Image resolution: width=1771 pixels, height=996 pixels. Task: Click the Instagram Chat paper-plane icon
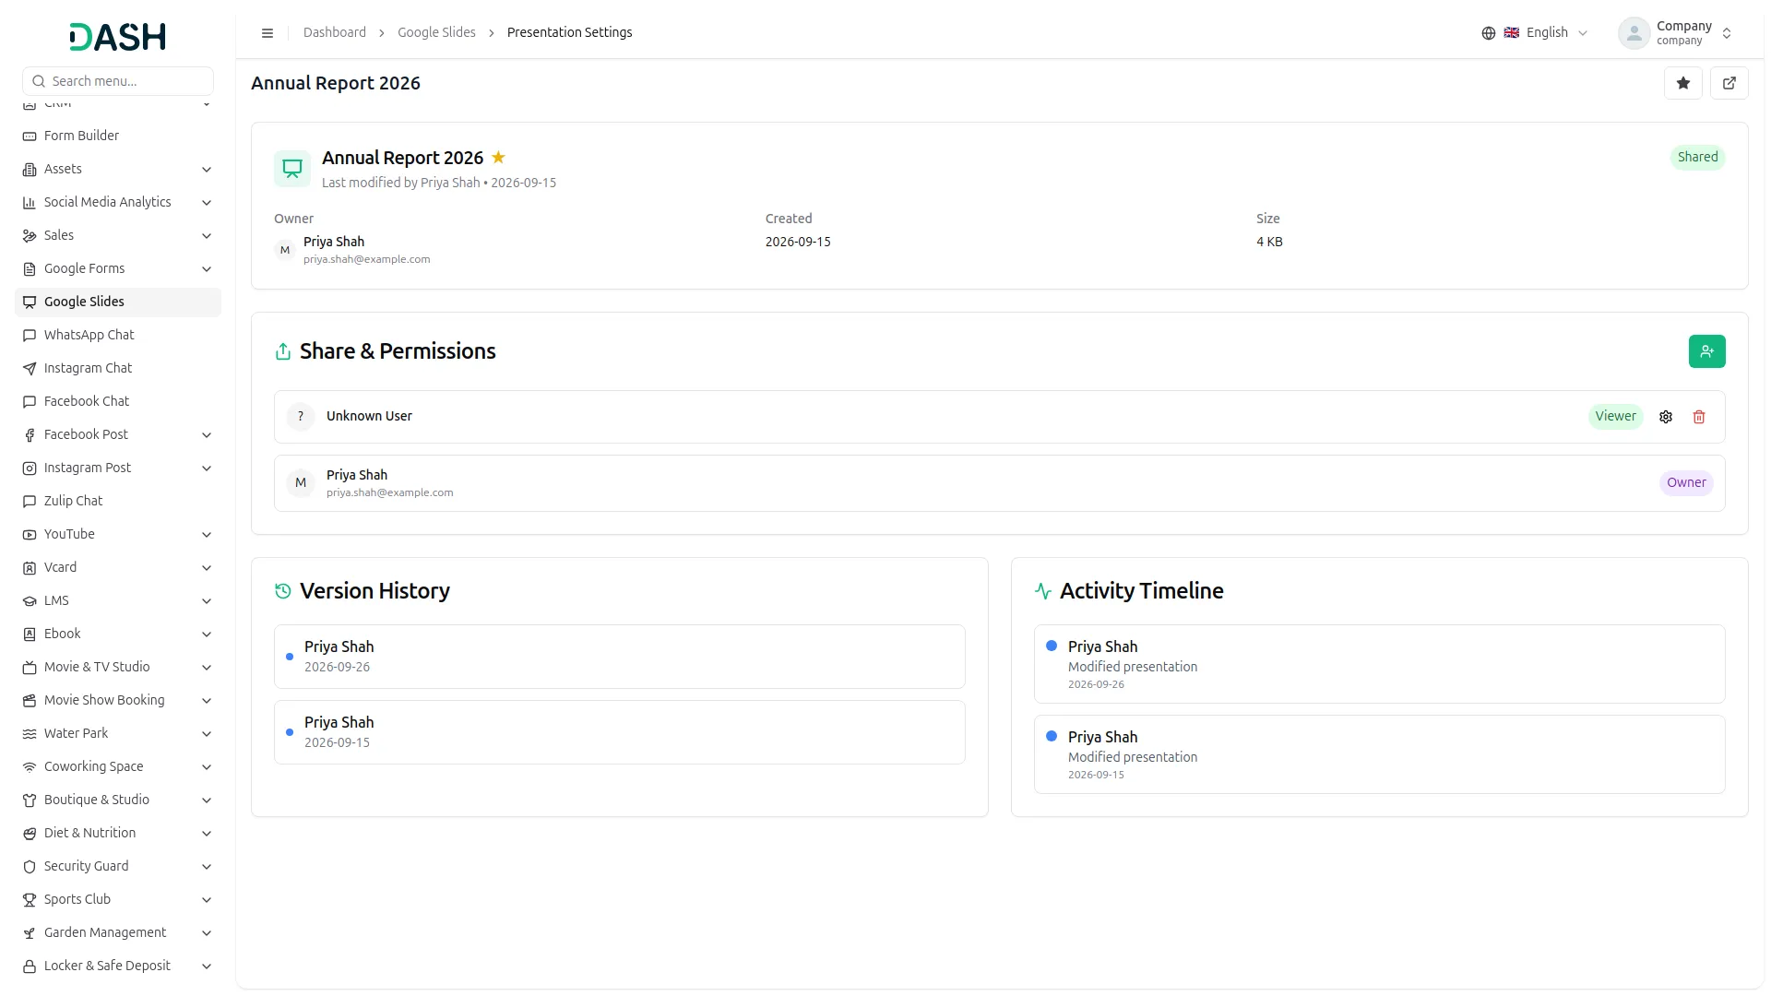coord(30,369)
